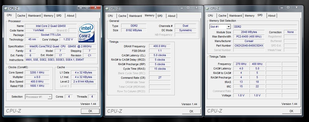
Task: Select the CPU tab in the processor window
Action: click(9, 15)
